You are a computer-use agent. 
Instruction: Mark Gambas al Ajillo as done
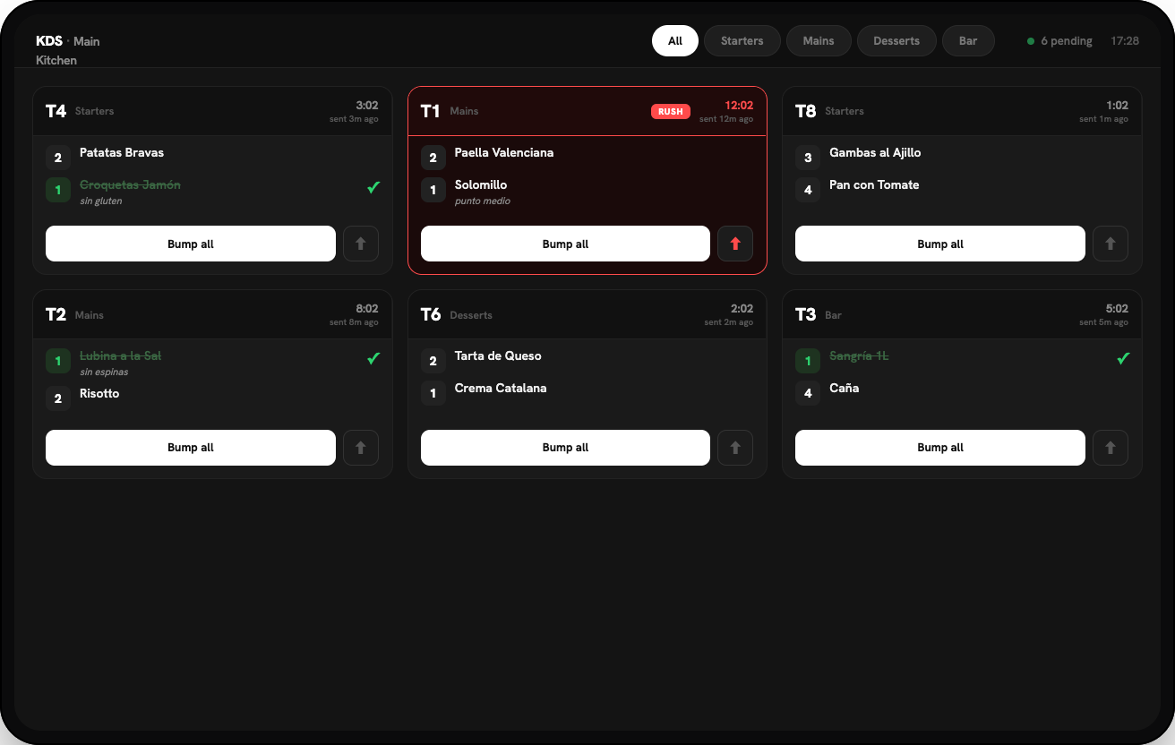coord(962,157)
